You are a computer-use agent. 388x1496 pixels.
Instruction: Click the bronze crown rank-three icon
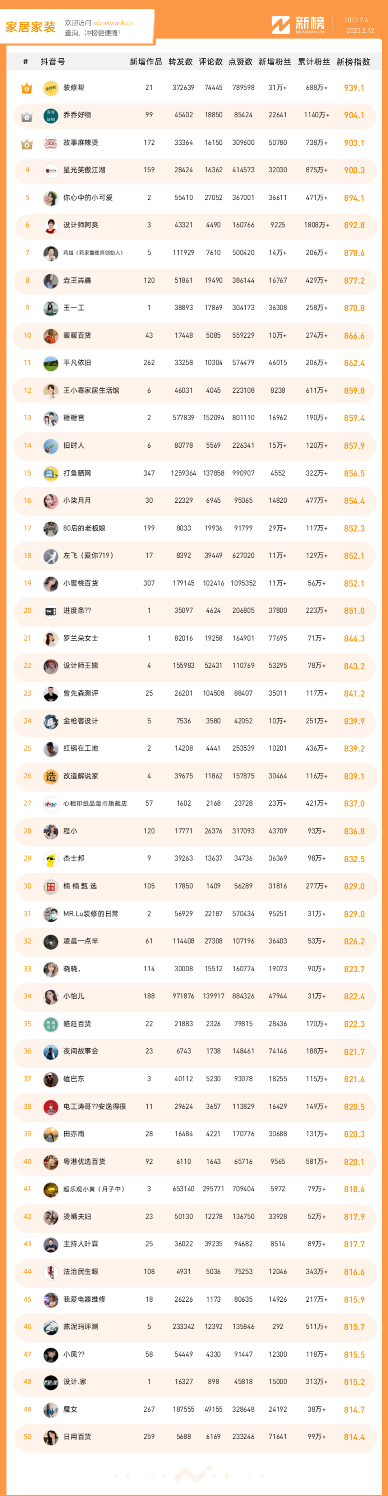pyautogui.click(x=27, y=144)
